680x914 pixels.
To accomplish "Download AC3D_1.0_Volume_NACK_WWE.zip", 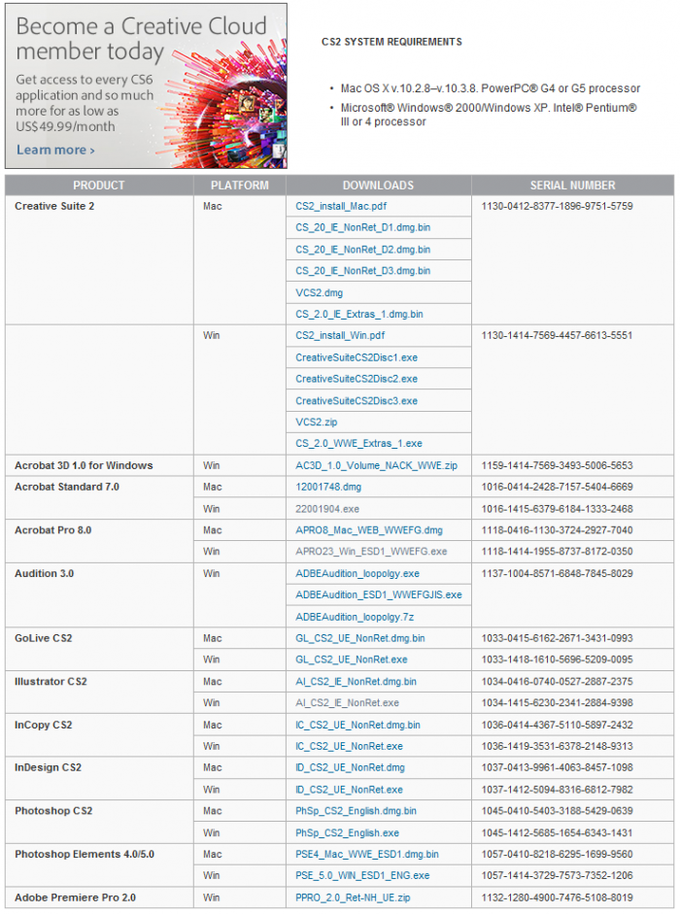I will [376, 465].
